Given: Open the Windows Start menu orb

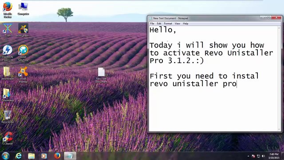Looking at the screenshot, I should pos(5,156).
